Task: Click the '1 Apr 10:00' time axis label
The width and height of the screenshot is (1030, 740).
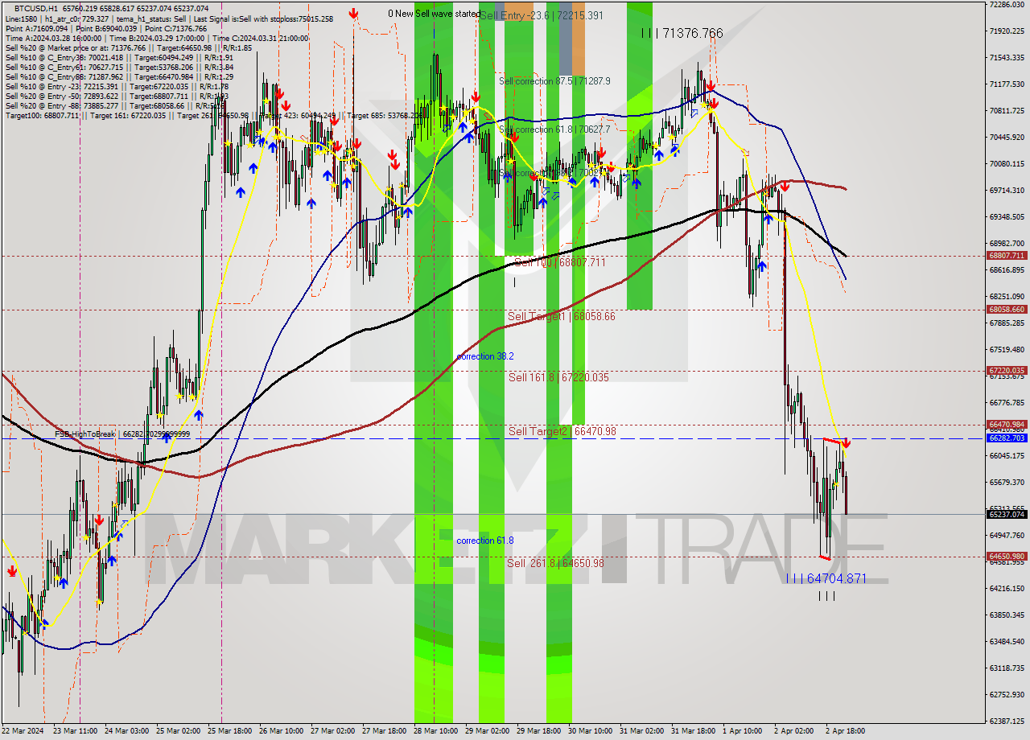Action: click(x=743, y=731)
